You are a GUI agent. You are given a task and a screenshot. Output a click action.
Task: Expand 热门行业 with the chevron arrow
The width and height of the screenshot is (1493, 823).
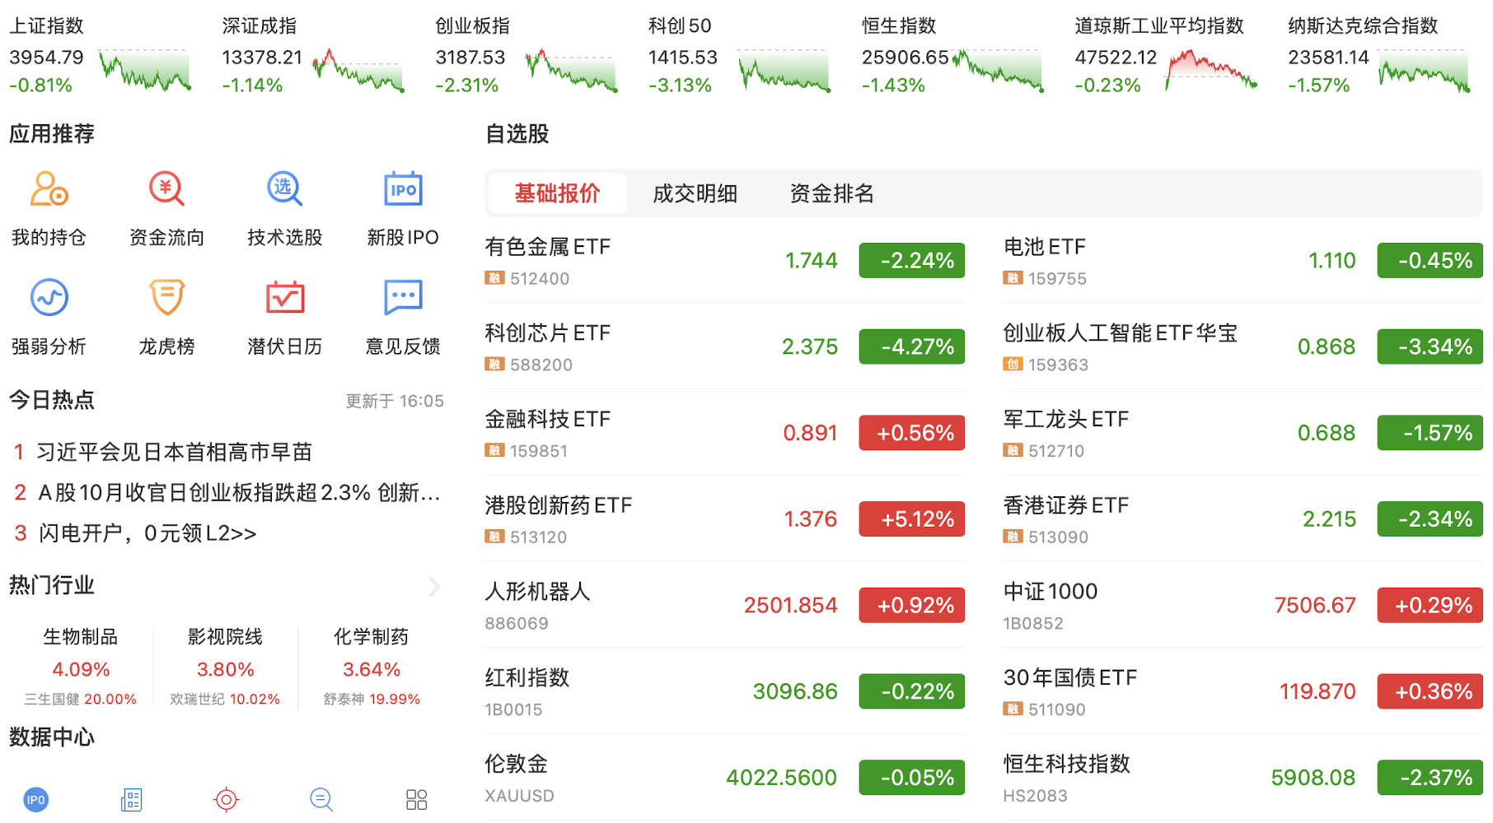point(434,586)
